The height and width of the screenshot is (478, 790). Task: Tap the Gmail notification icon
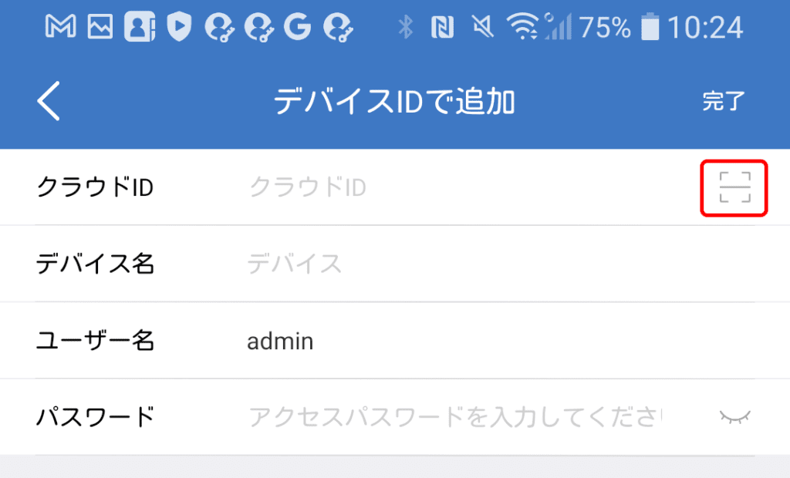pos(60,28)
